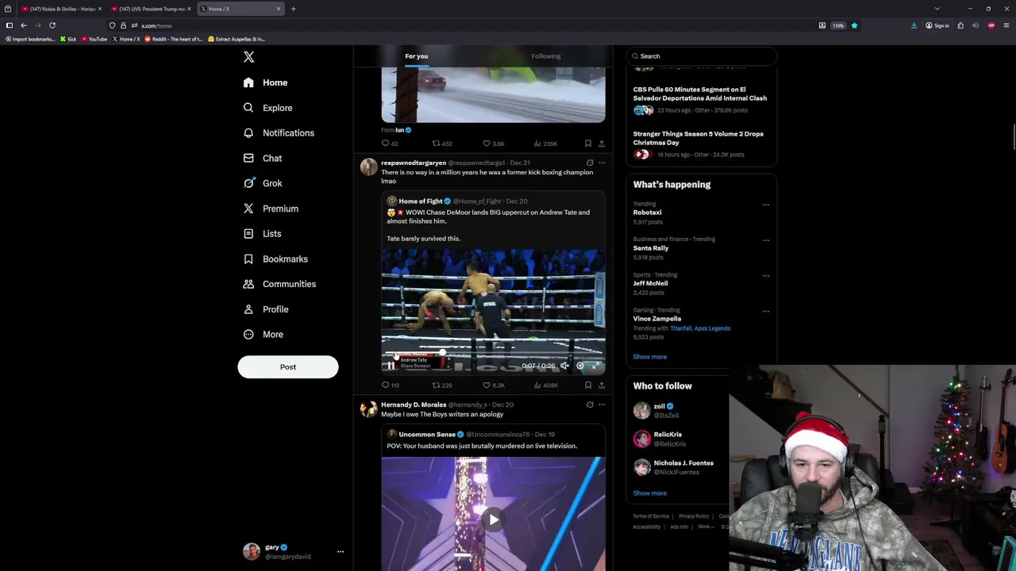Open Notifications in the sidebar
This screenshot has height=571, width=1016.
279,133
